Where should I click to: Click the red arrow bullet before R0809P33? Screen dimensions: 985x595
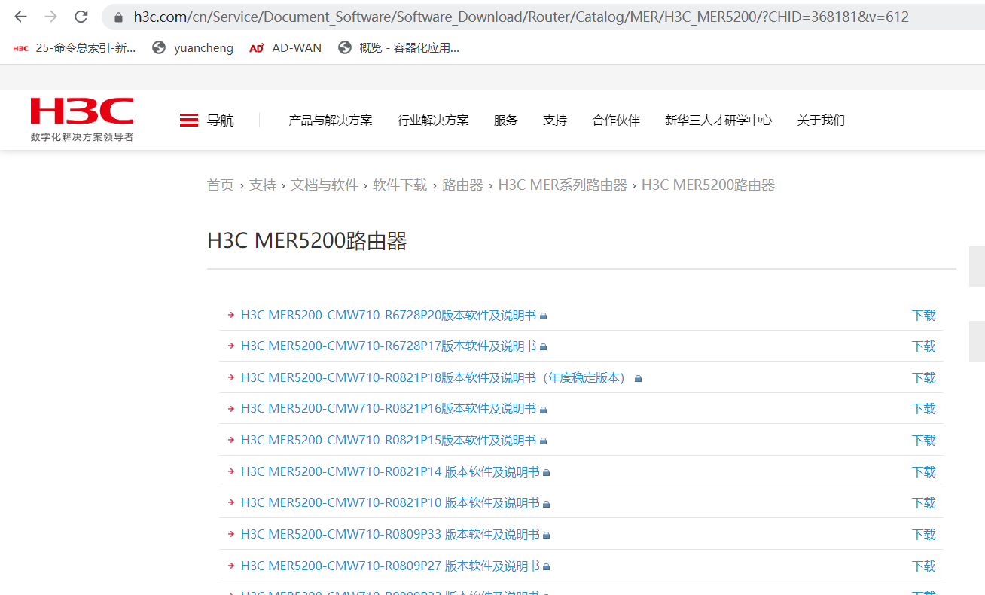(231, 534)
